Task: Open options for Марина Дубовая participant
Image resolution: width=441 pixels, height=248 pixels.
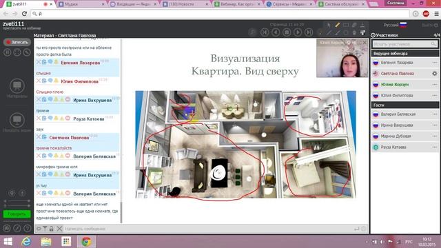Action: pyautogui.click(x=435, y=136)
